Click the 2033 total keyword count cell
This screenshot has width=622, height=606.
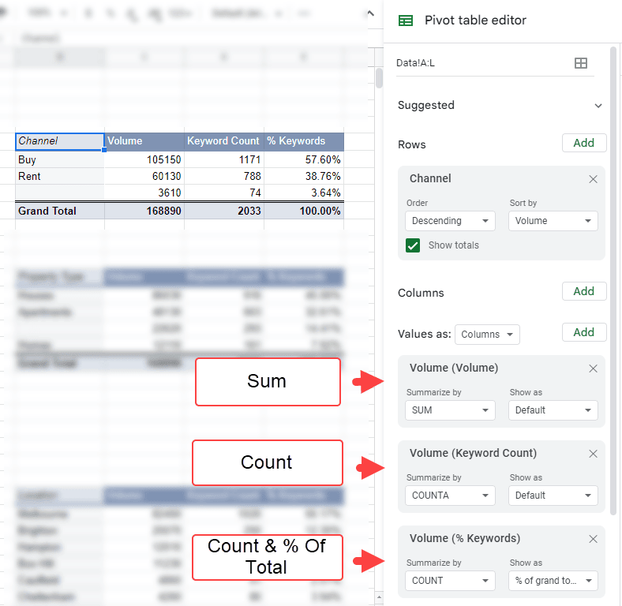[224, 211]
